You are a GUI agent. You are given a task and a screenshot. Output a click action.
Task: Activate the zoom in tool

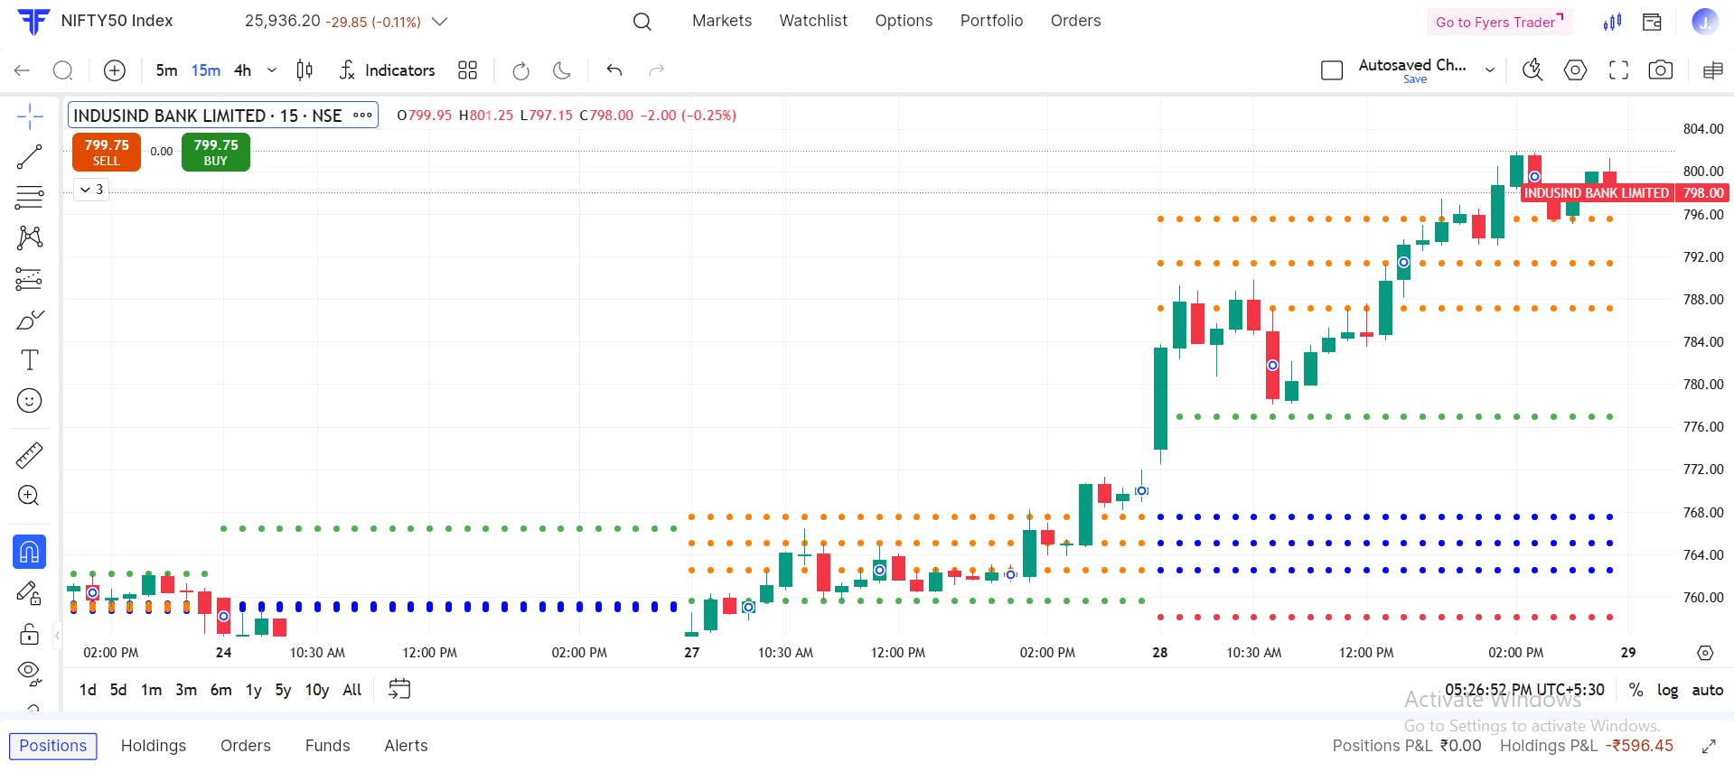[30, 495]
